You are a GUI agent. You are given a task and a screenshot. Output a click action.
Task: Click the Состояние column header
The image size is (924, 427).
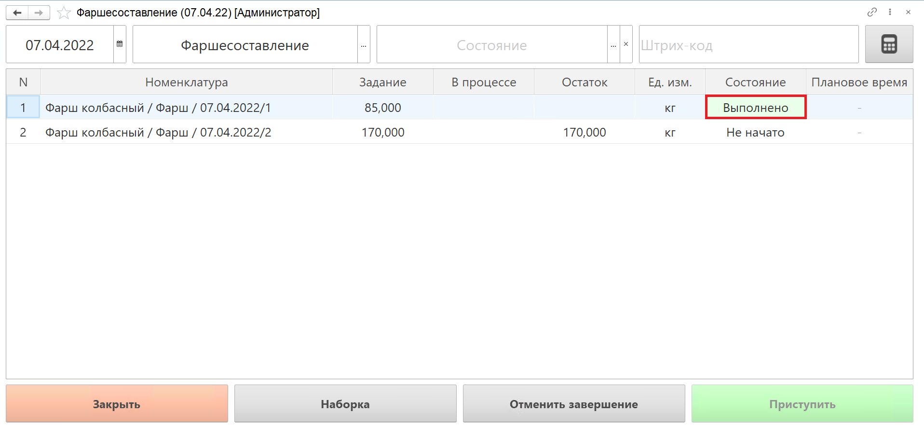[x=755, y=83]
